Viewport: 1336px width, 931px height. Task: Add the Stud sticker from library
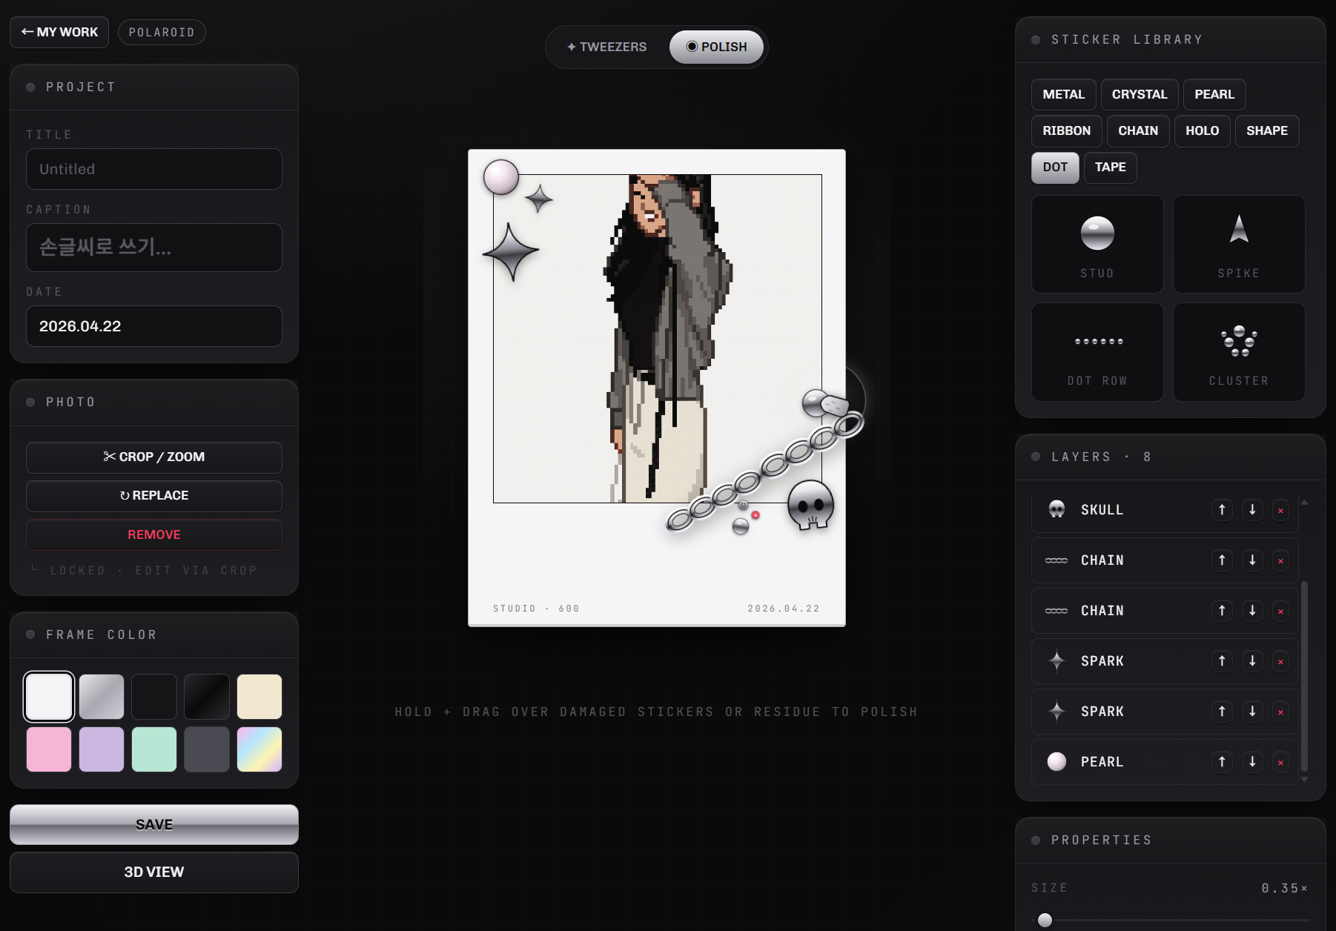(x=1097, y=244)
